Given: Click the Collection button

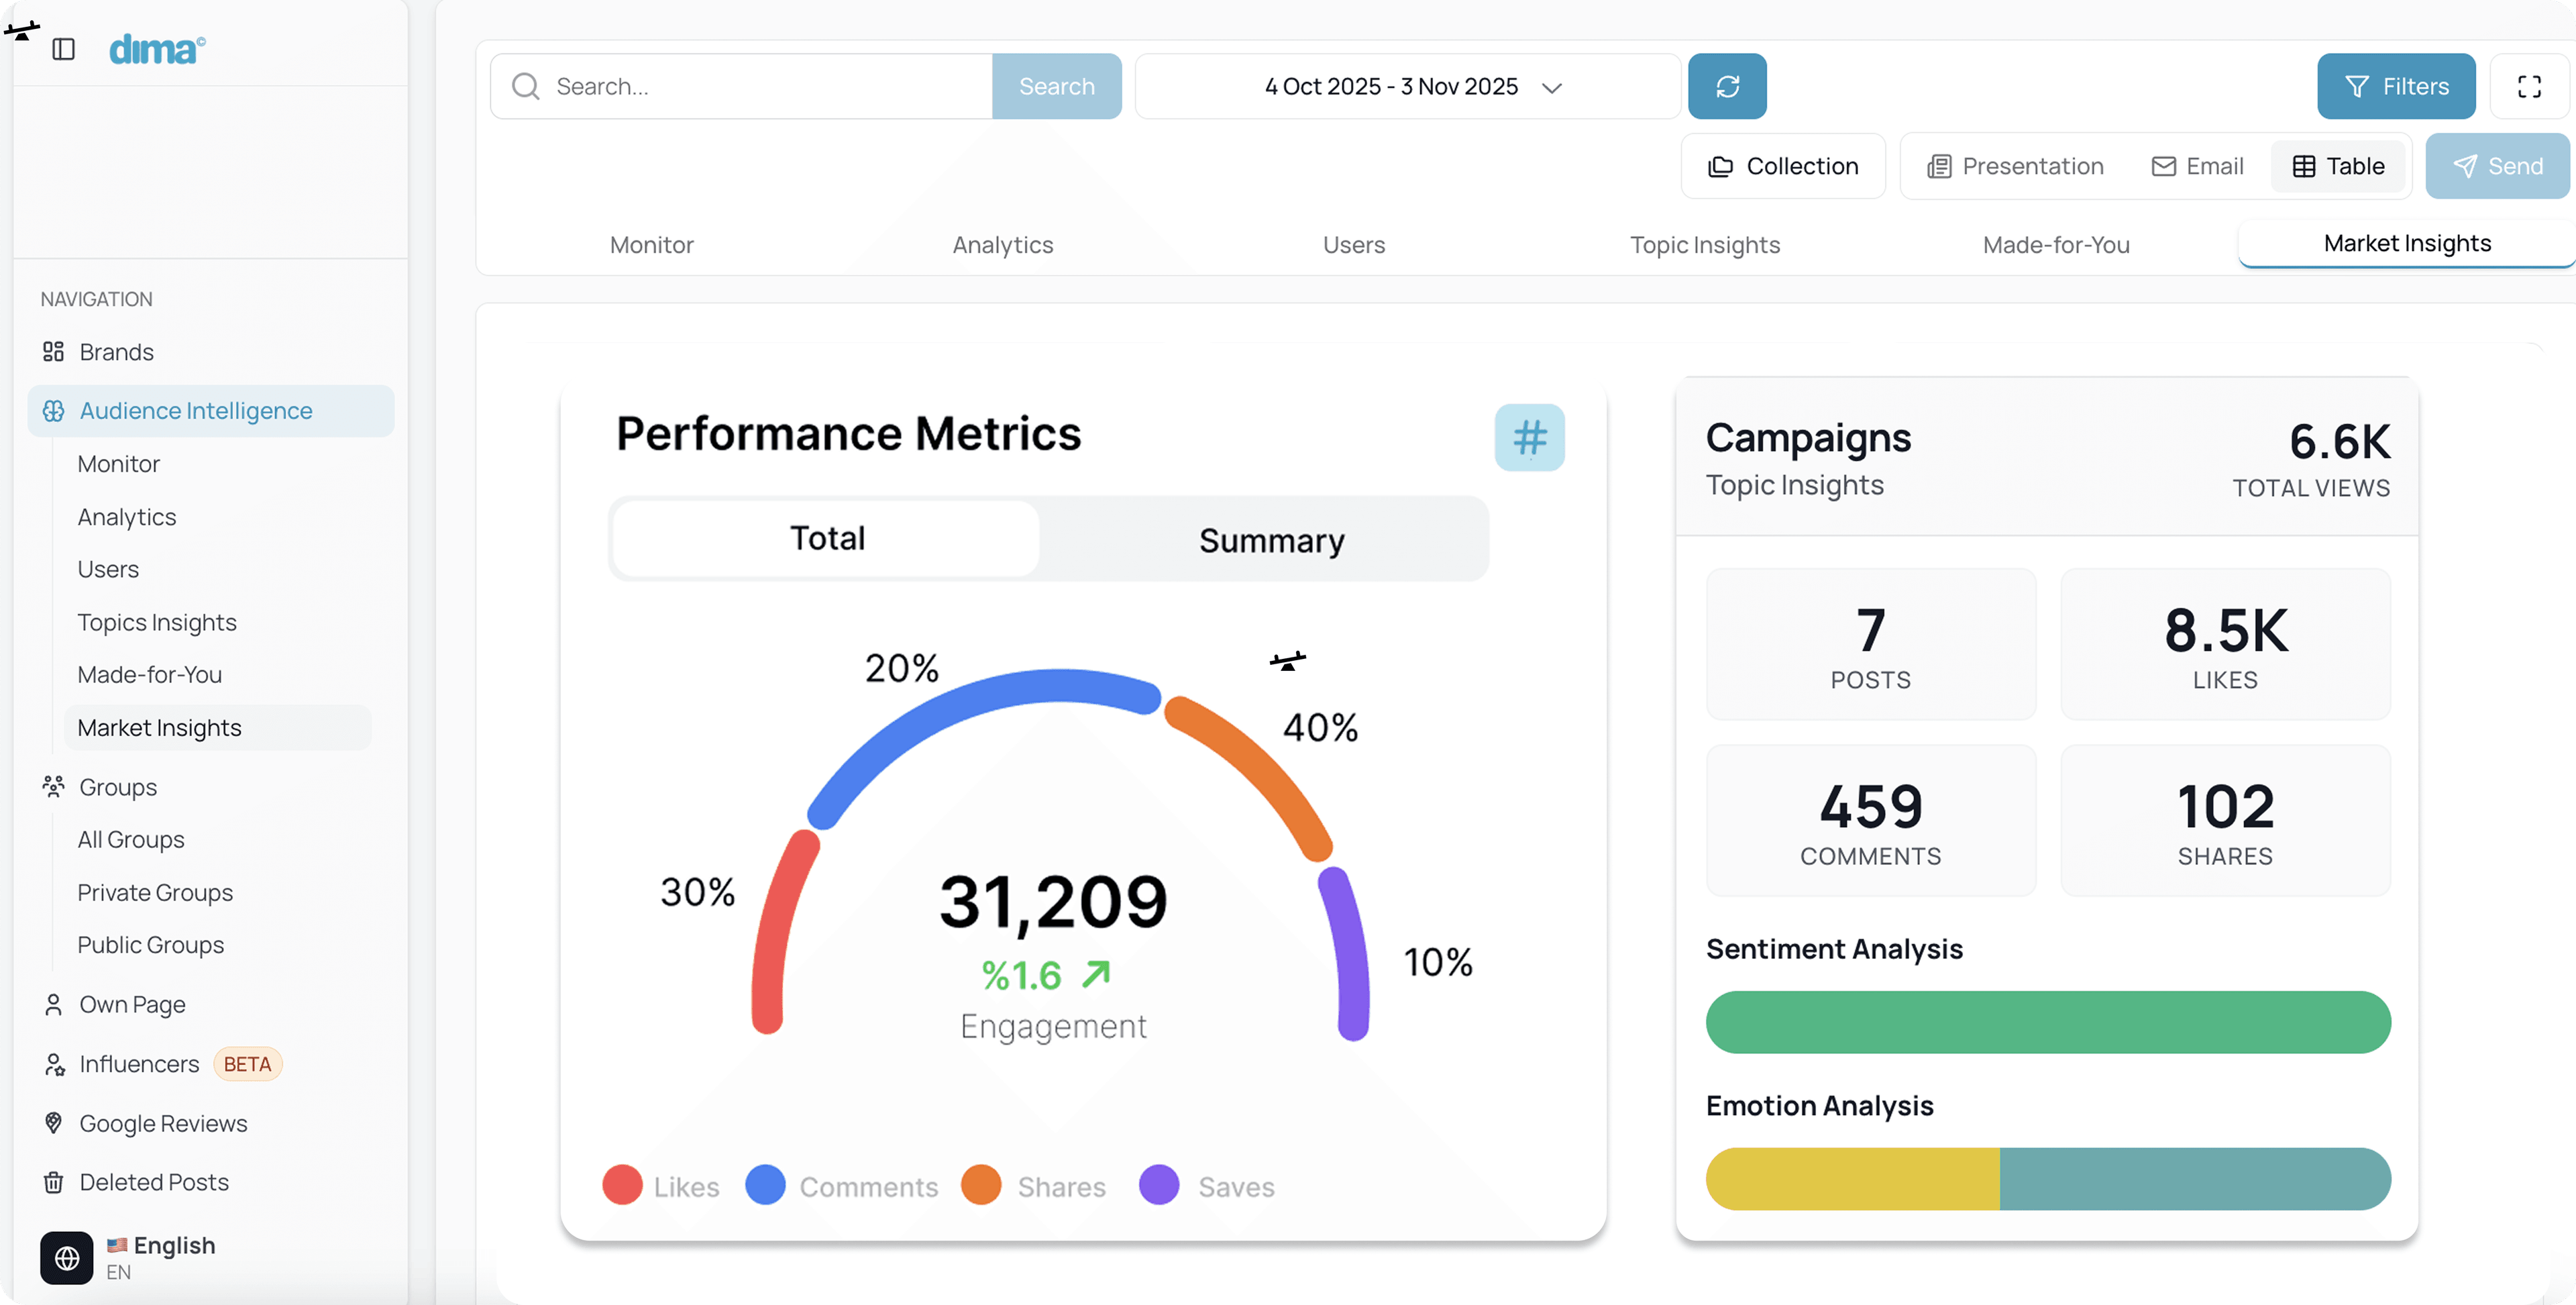Looking at the screenshot, I should [x=1783, y=166].
